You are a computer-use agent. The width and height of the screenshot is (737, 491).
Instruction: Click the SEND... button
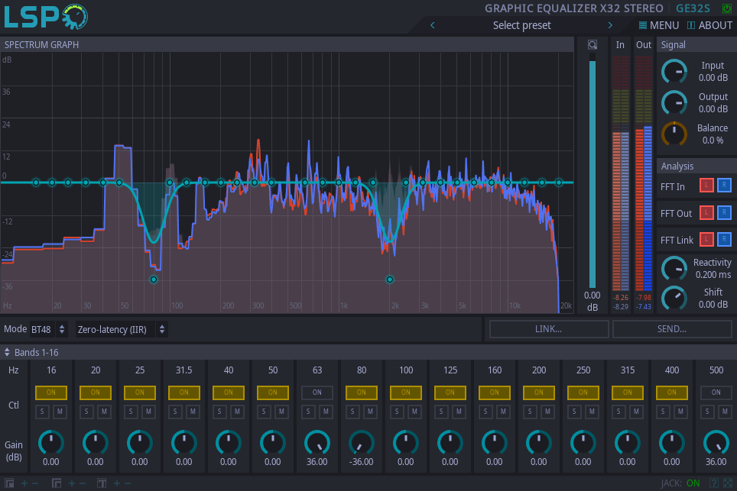click(672, 329)
